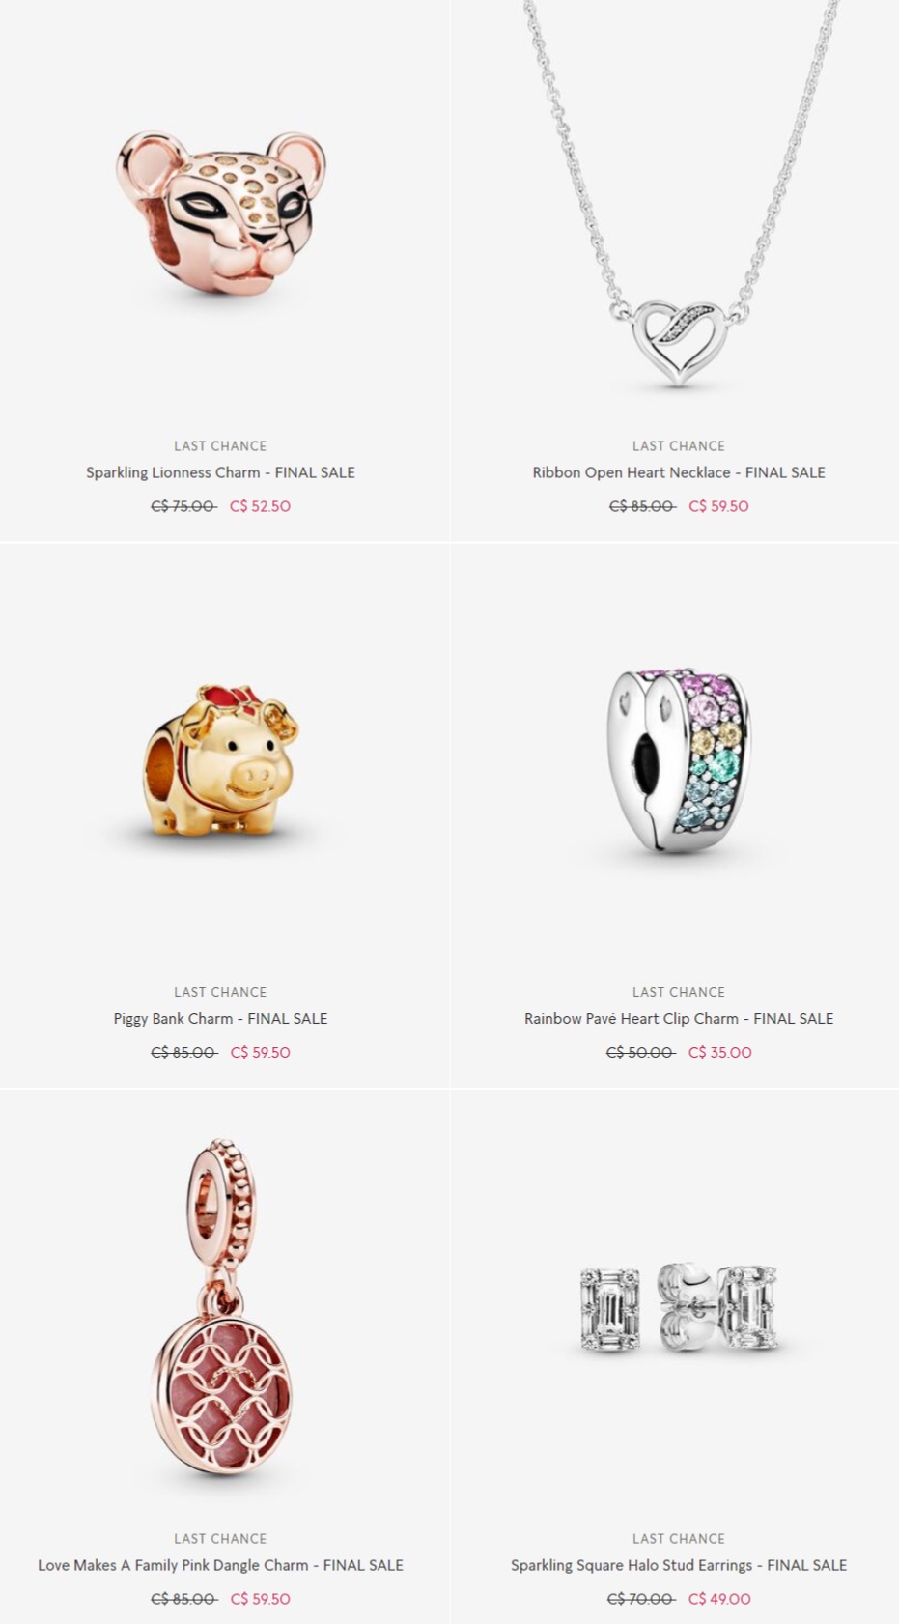Open the Square Halo Stud Earrings image

click(x=679, y=1308)
